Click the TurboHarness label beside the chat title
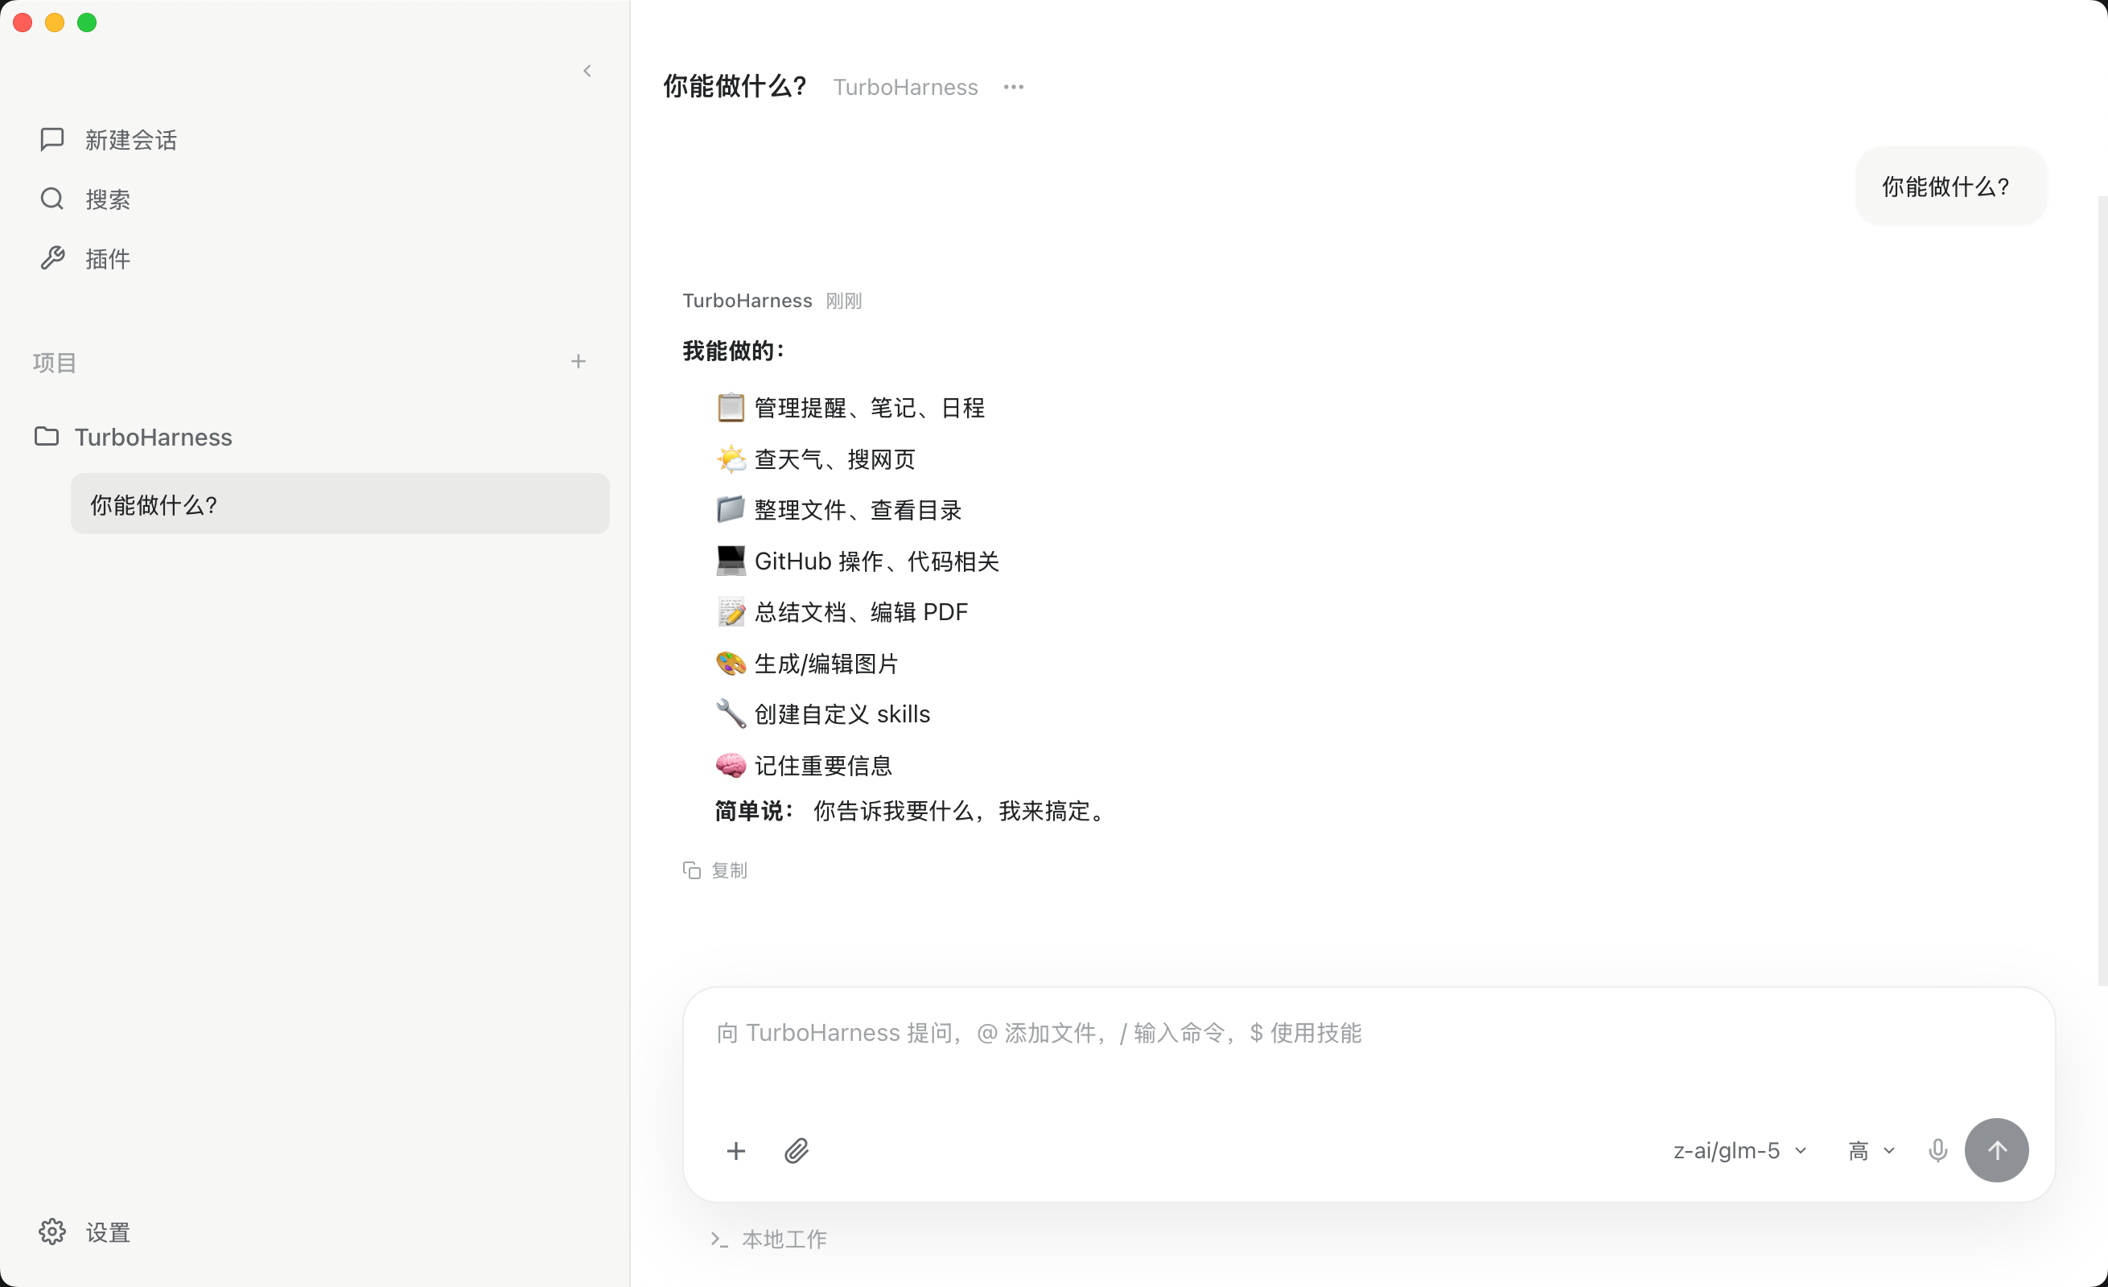 [x=904, y=86]
